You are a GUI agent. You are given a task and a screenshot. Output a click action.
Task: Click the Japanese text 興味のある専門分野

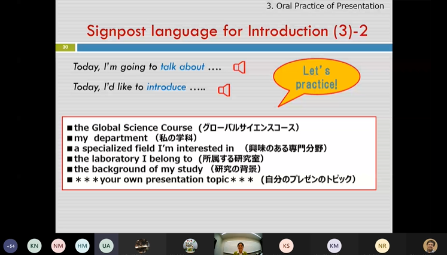(x=286, y=148)
